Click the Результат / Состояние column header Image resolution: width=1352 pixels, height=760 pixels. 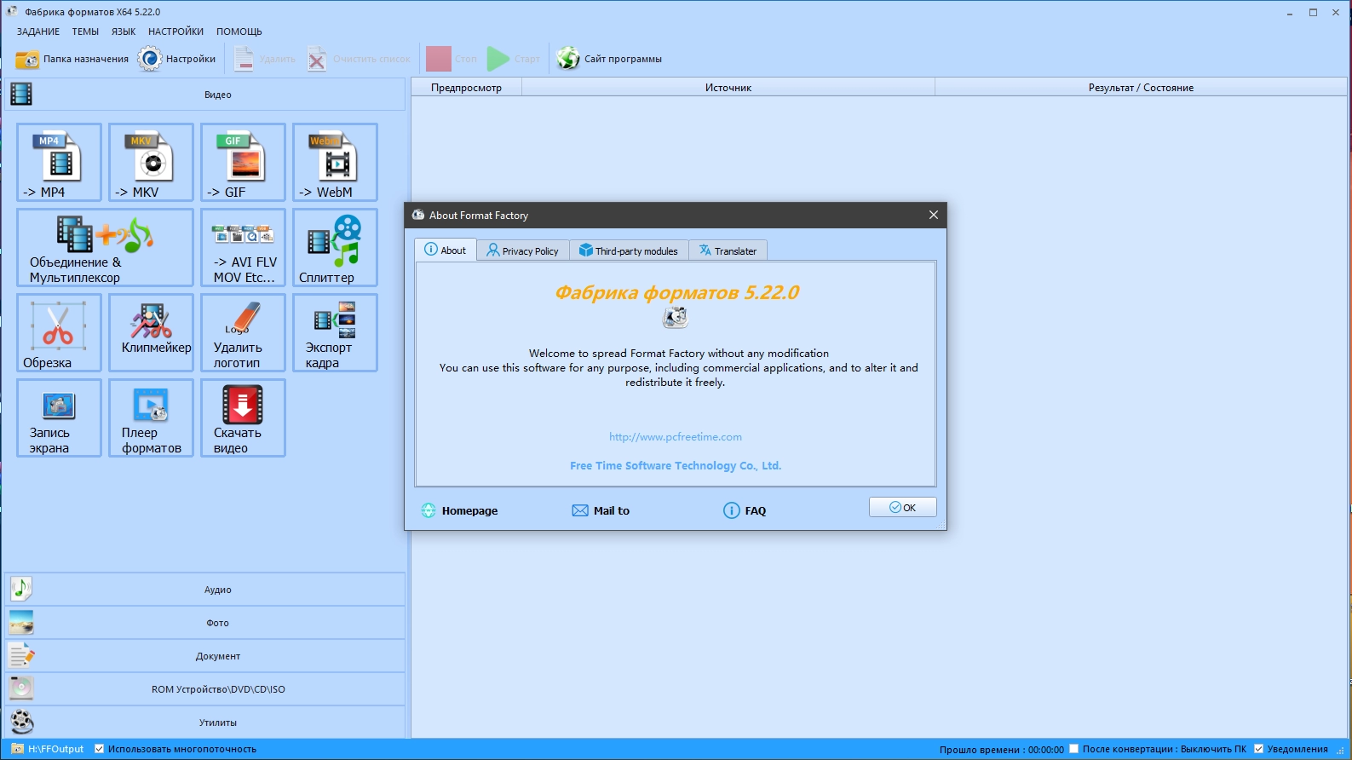[x=1141, y=87]
